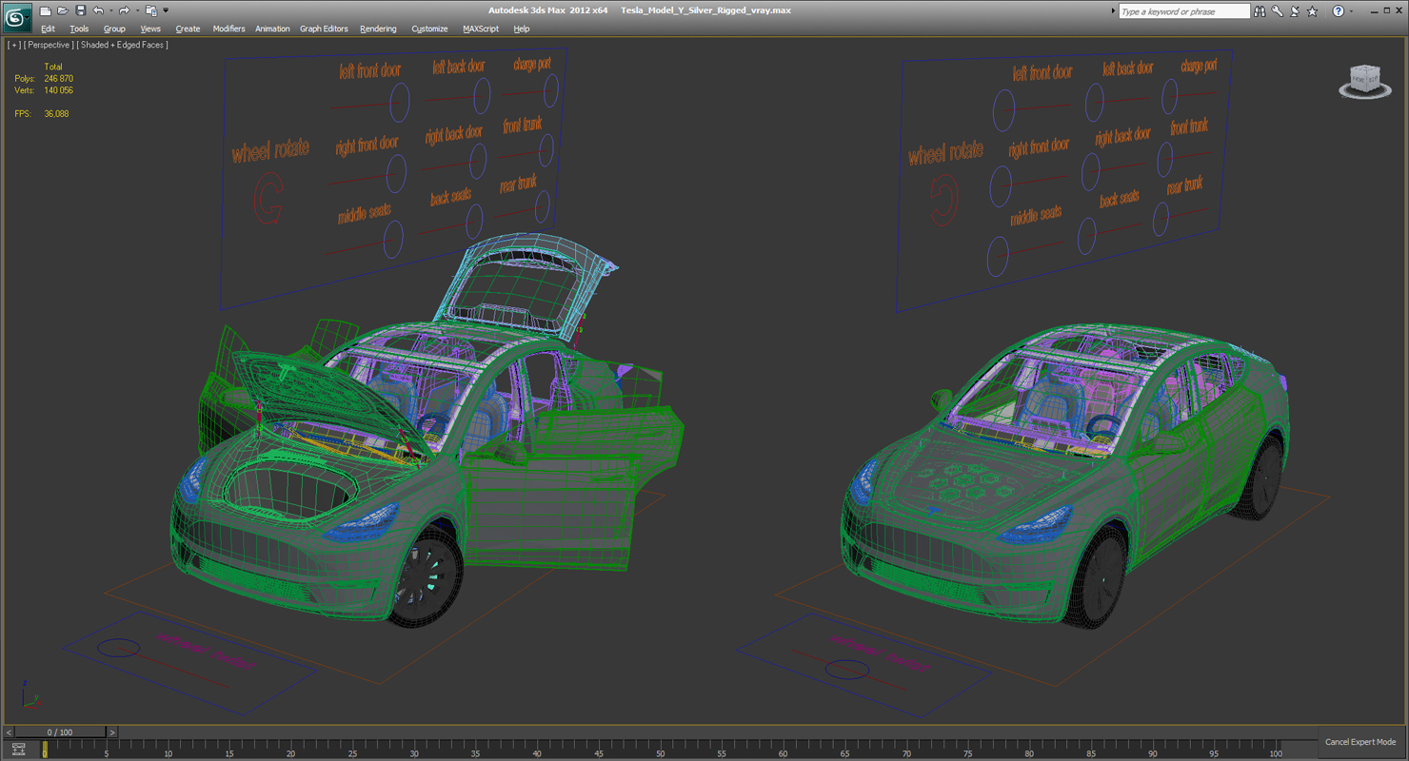1409x761 pixels.
Task: Open the Help menu
Action: 522,29
